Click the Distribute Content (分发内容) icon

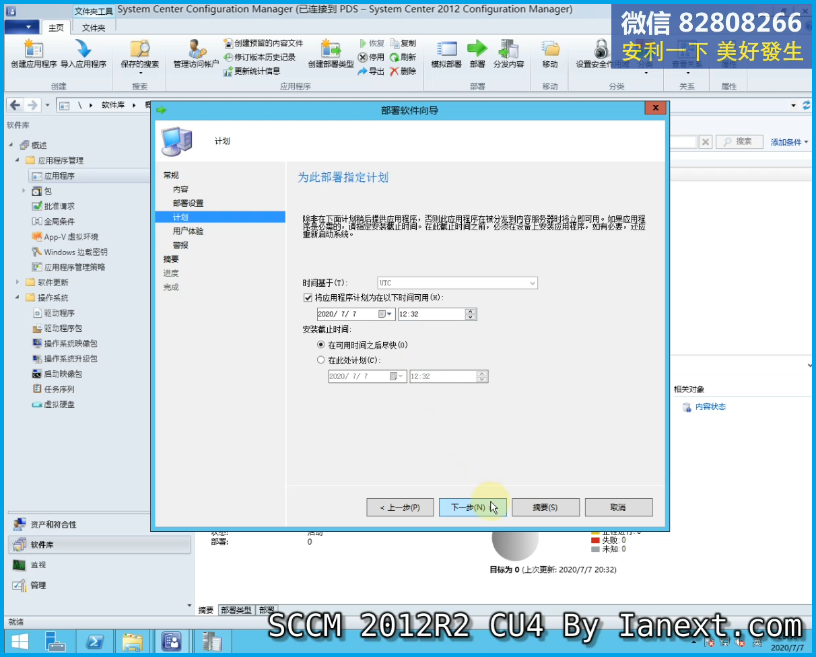(508, 54)
